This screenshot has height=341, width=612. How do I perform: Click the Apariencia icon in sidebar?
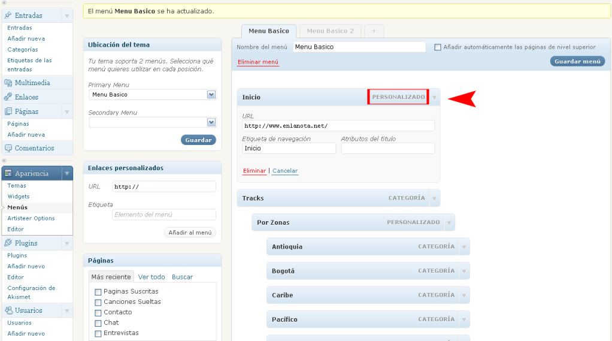tap(8, 173)
